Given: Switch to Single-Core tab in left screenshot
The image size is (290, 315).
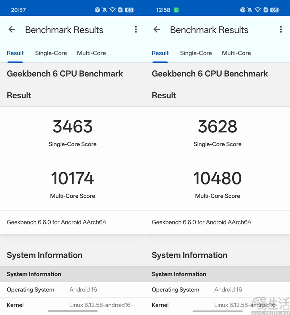Looking at the screenshot, I should pos(51,53).
